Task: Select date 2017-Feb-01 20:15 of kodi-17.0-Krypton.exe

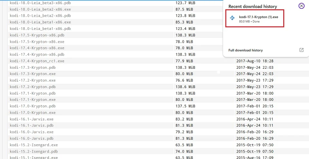Action: pos(255,112)
